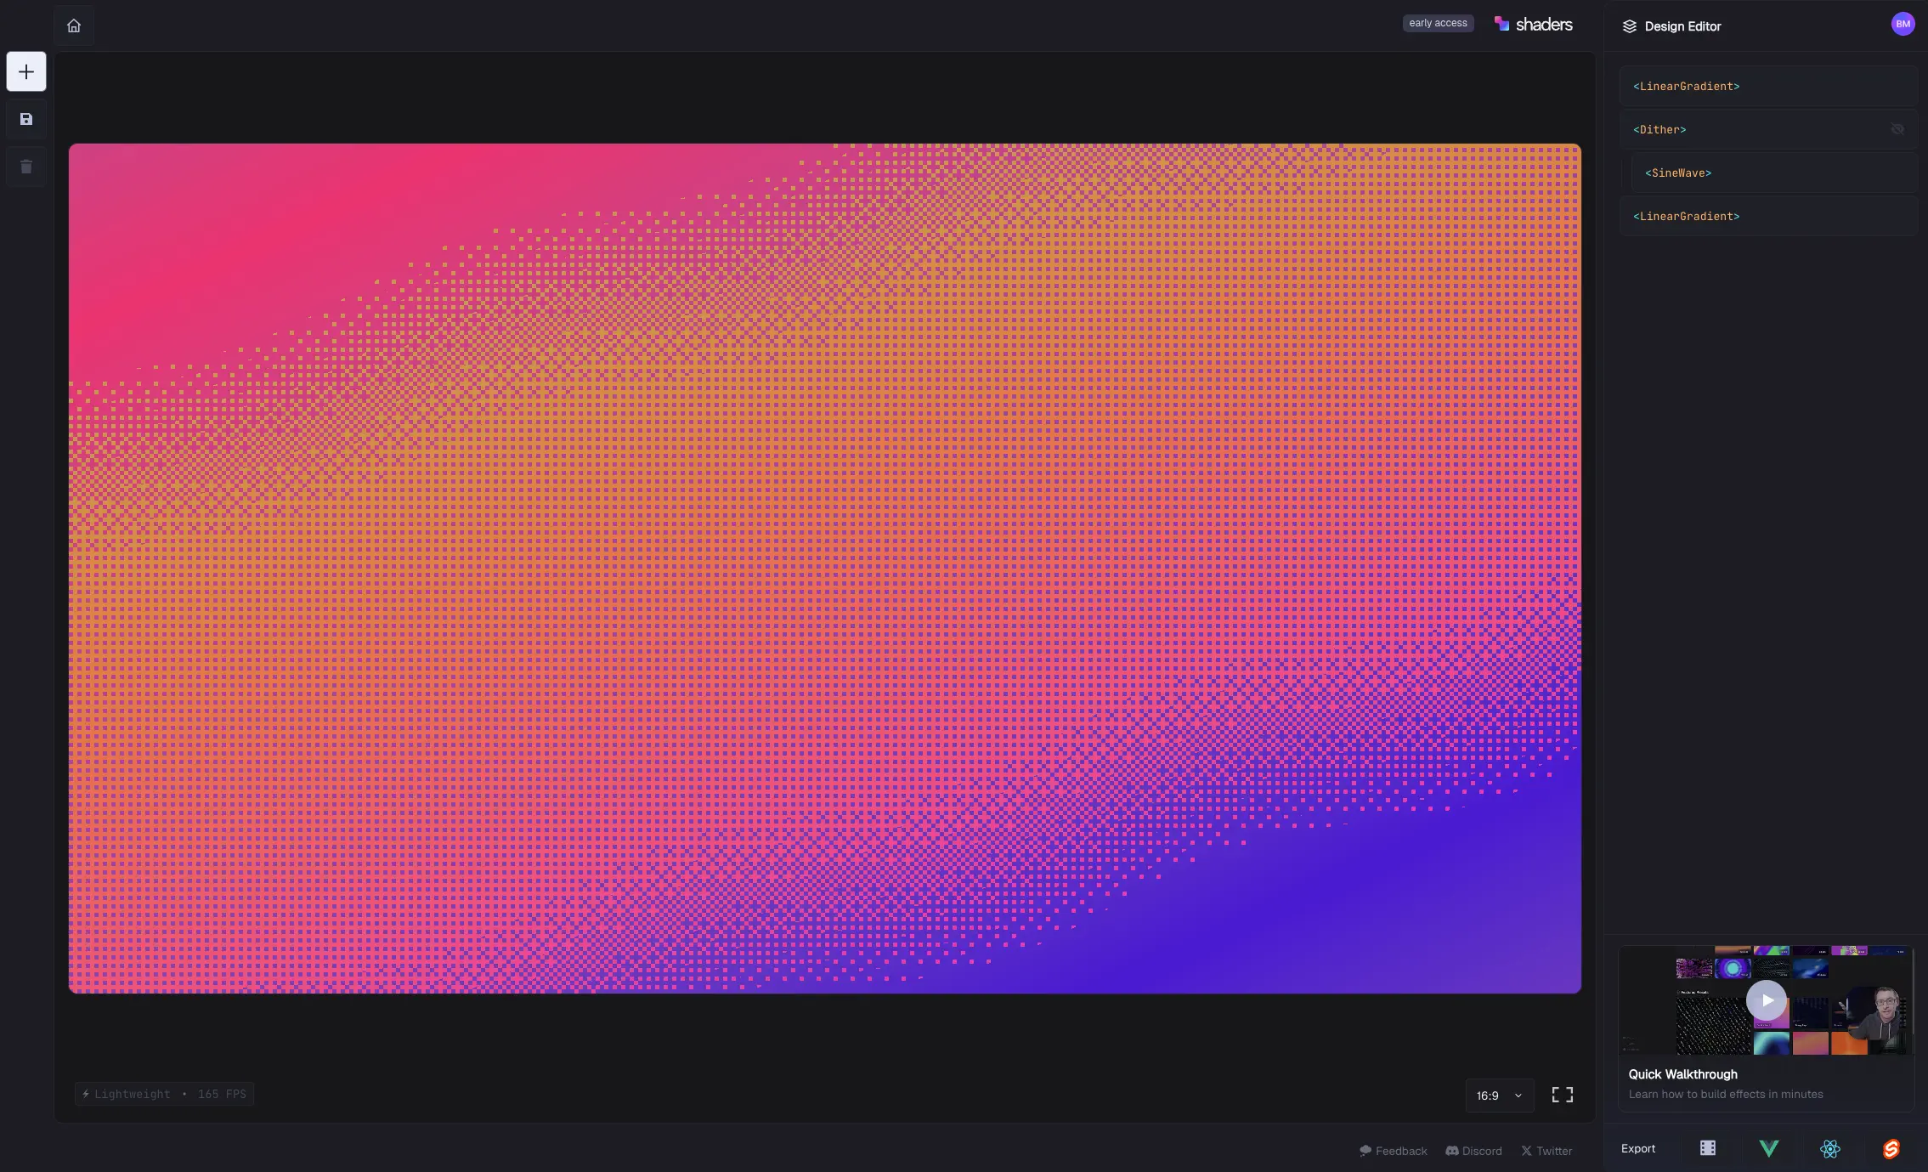Click the BM user avatar
Image resolution: width=1928 pixels, height=1172 pixels.
[x=1903, y=23]
